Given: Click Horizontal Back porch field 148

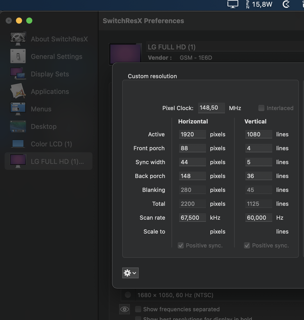Looking at the screenshot, I should (x=193, y=176).
